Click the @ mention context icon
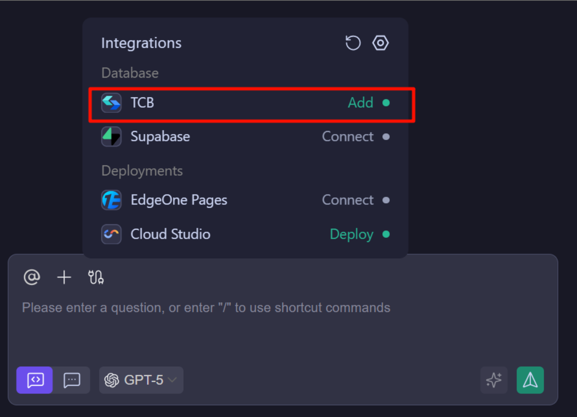The height and width of the screenshot is (417, 577). pyautogui.click(x=32, y=277)
